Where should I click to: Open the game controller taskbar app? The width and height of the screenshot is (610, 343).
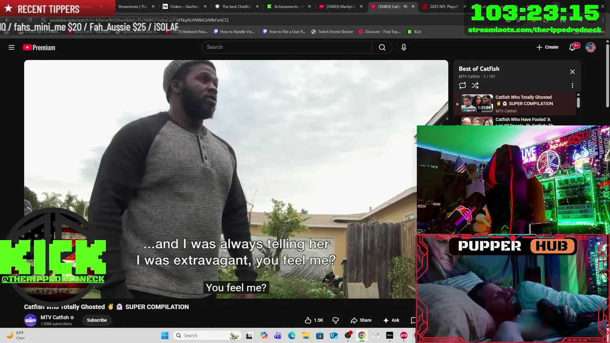pos(376,335)
